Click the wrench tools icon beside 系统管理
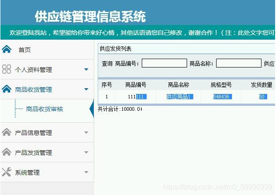276x195 pixels. [x=7, y=172]
